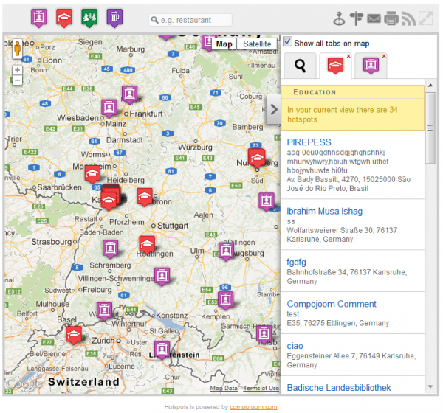Toggle 'Show all tabs on map' checkbox

coord(288,43)
